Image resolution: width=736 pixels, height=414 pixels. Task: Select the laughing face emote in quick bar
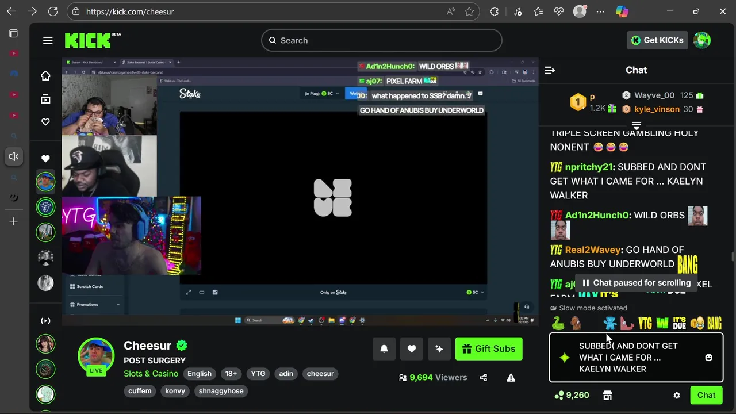pyautogui.click(x=697, y=324)
